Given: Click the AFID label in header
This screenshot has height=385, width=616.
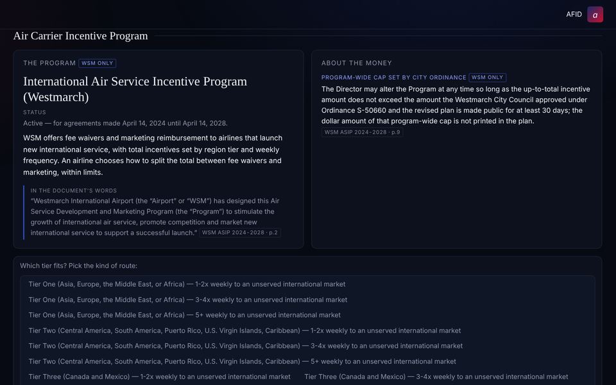Looking at the screenshot, I should coord(574,15).
